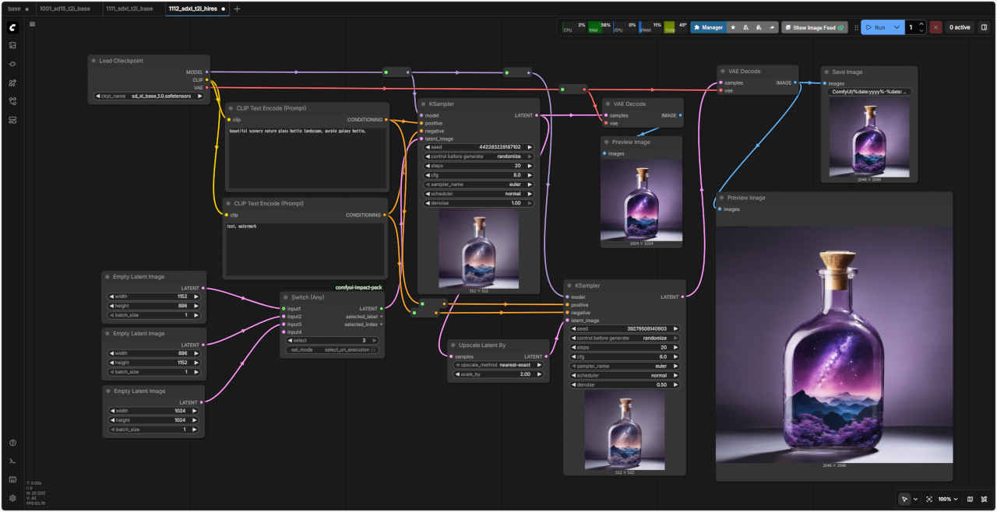Toggle the right side panel icon
The width and height of the screenshot is (997, 512).
point(984,27)
